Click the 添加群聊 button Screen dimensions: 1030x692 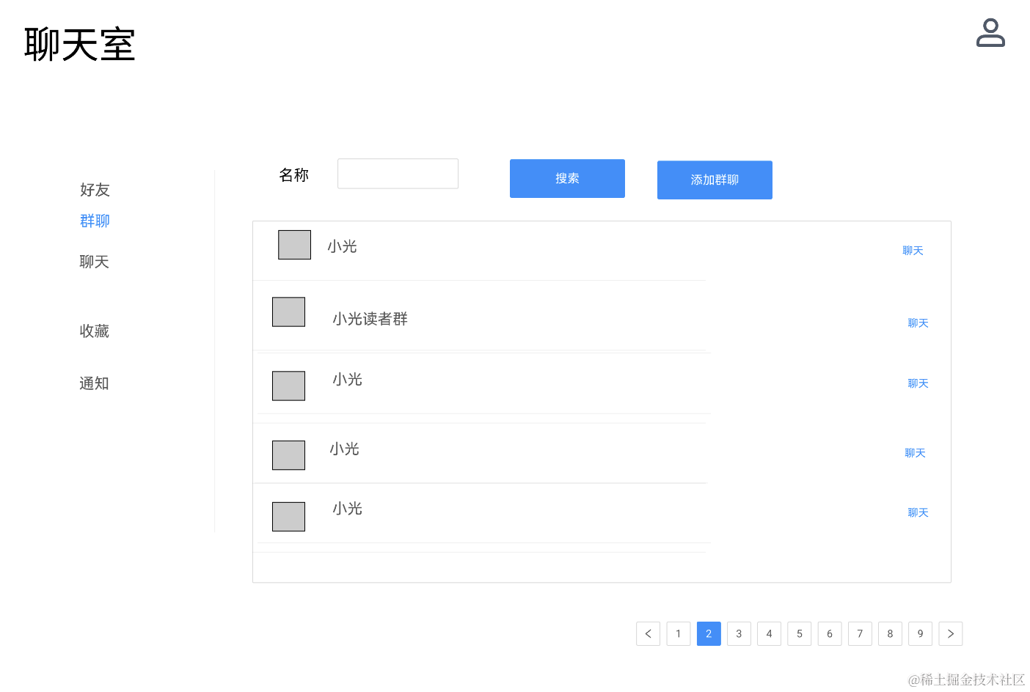click(715, 180)
